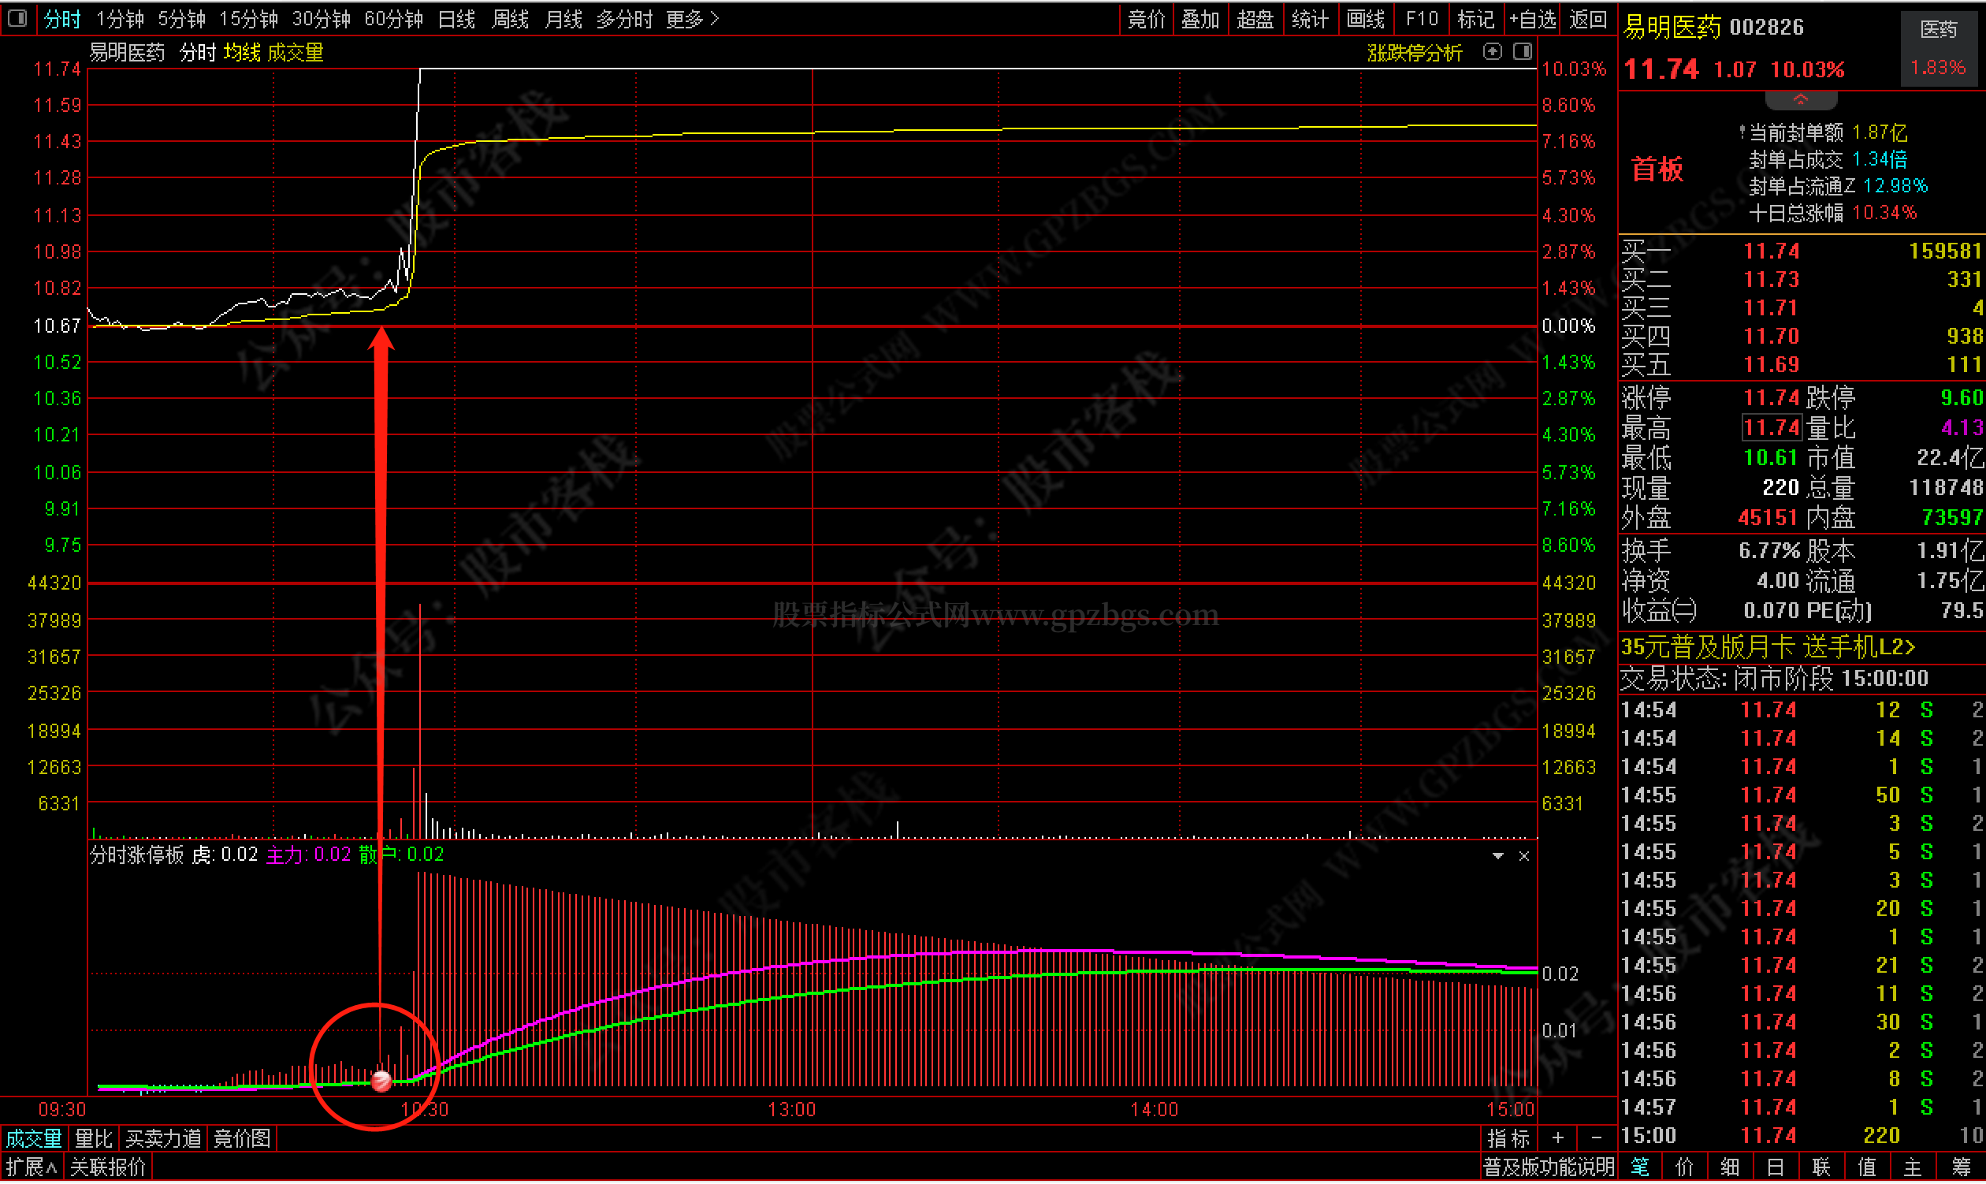1986x1184 pixels.
Task: Remove an indicator pane with minus
Action: point(1596,1138)
